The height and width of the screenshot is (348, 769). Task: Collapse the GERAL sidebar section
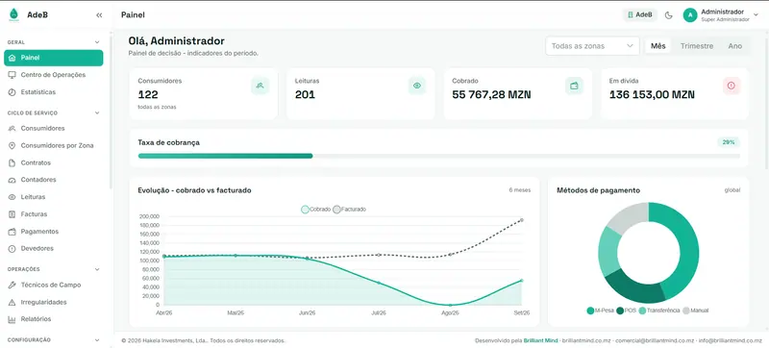tap(97, 42)
